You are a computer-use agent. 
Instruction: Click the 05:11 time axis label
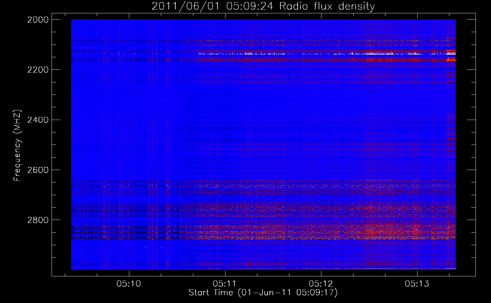click(225, 284)
